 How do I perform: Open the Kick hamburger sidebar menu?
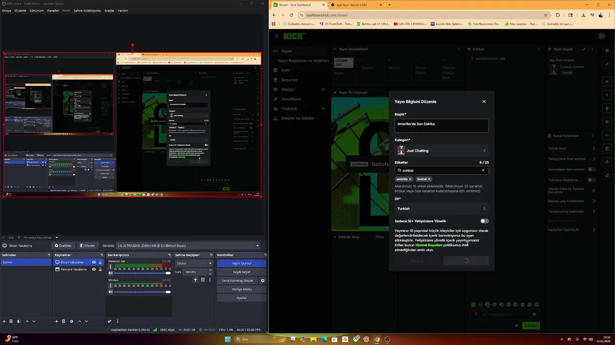276,36
